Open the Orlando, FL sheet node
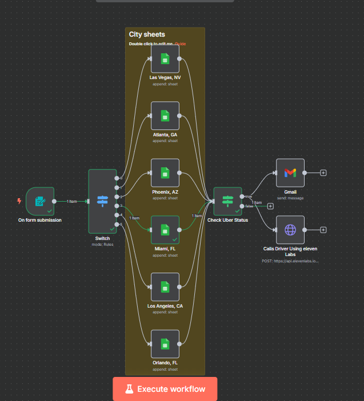Screen dimensions: 364x401 click(165, 344)
